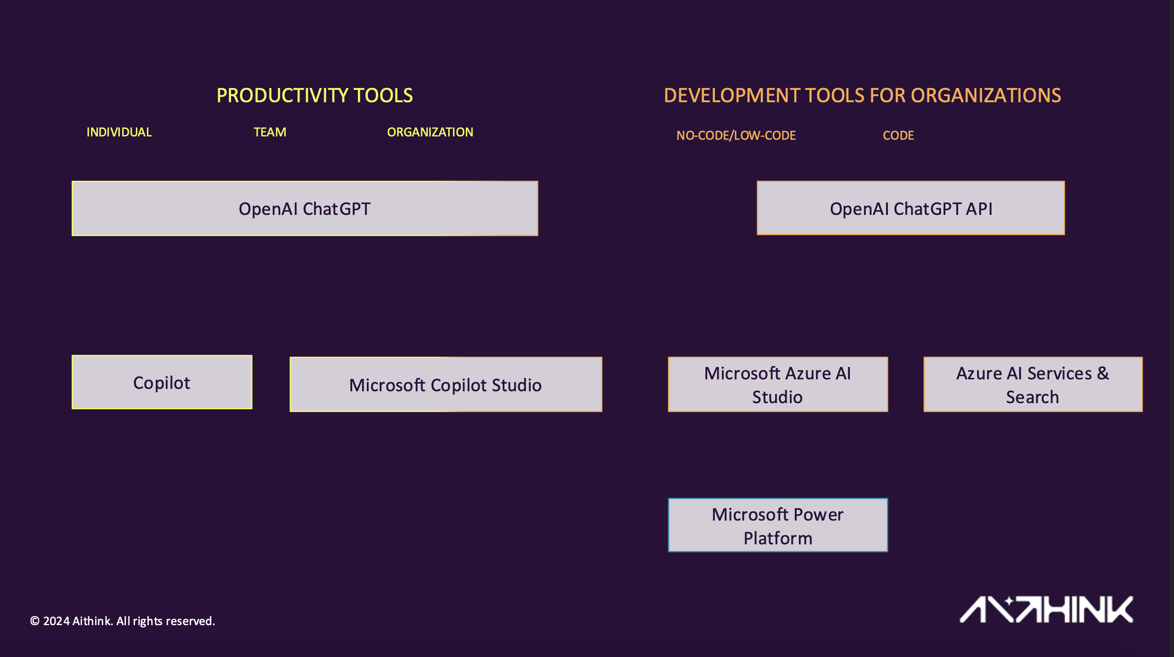
Task: Click the Copilot box
Action: click(x=162, y=382)
